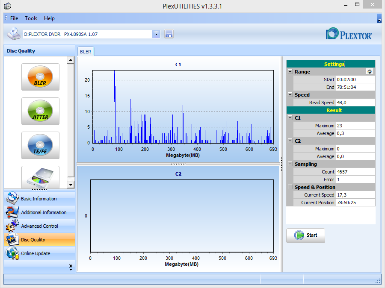Collapse the Speed settings group
Screen dimensions: 385x288
coord(290,95)
